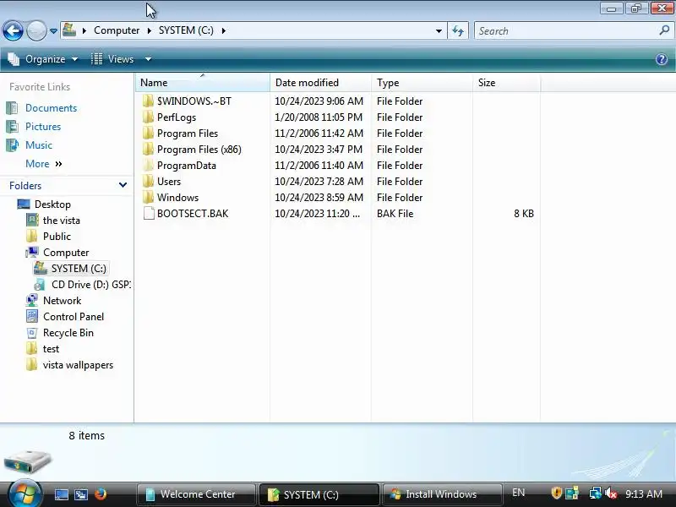Click the drive icon in the address bar

point(69,30)
